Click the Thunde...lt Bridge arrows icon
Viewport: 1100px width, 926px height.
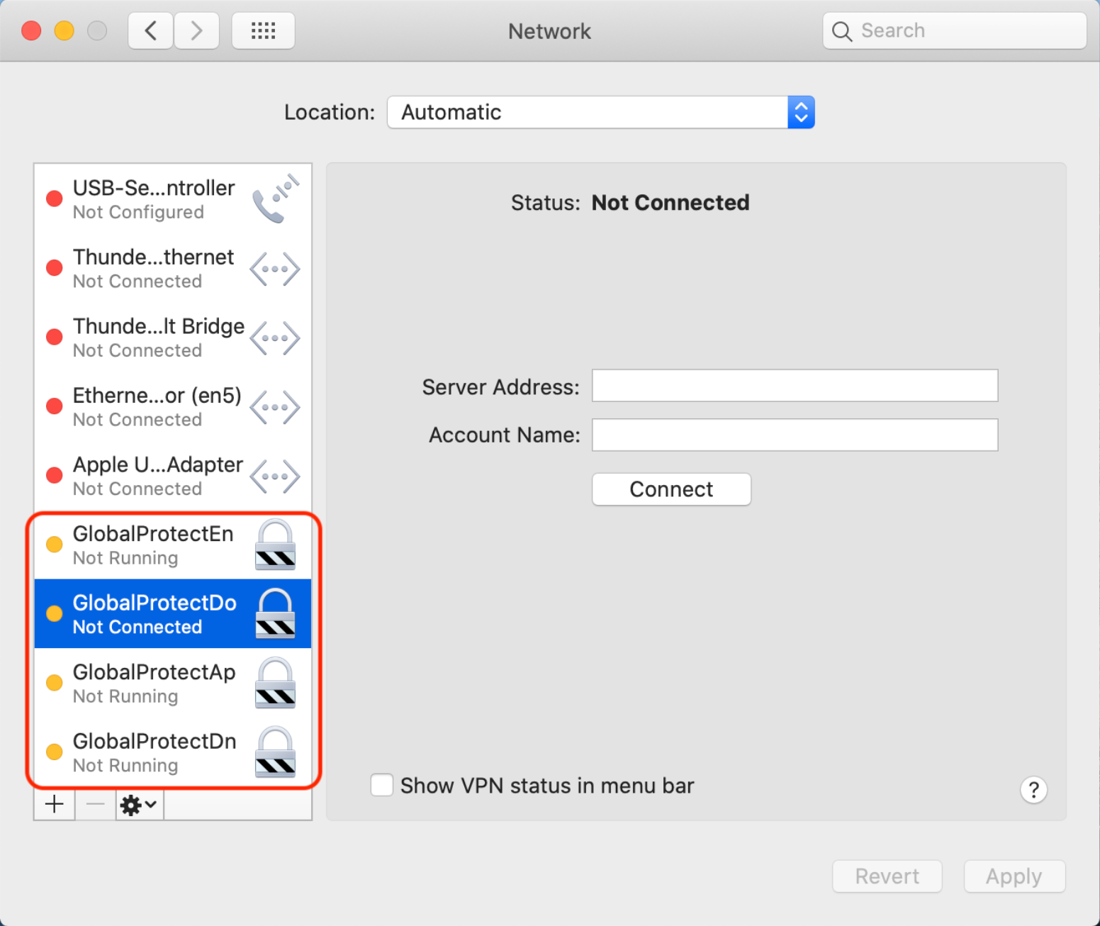tap(275, 338)
